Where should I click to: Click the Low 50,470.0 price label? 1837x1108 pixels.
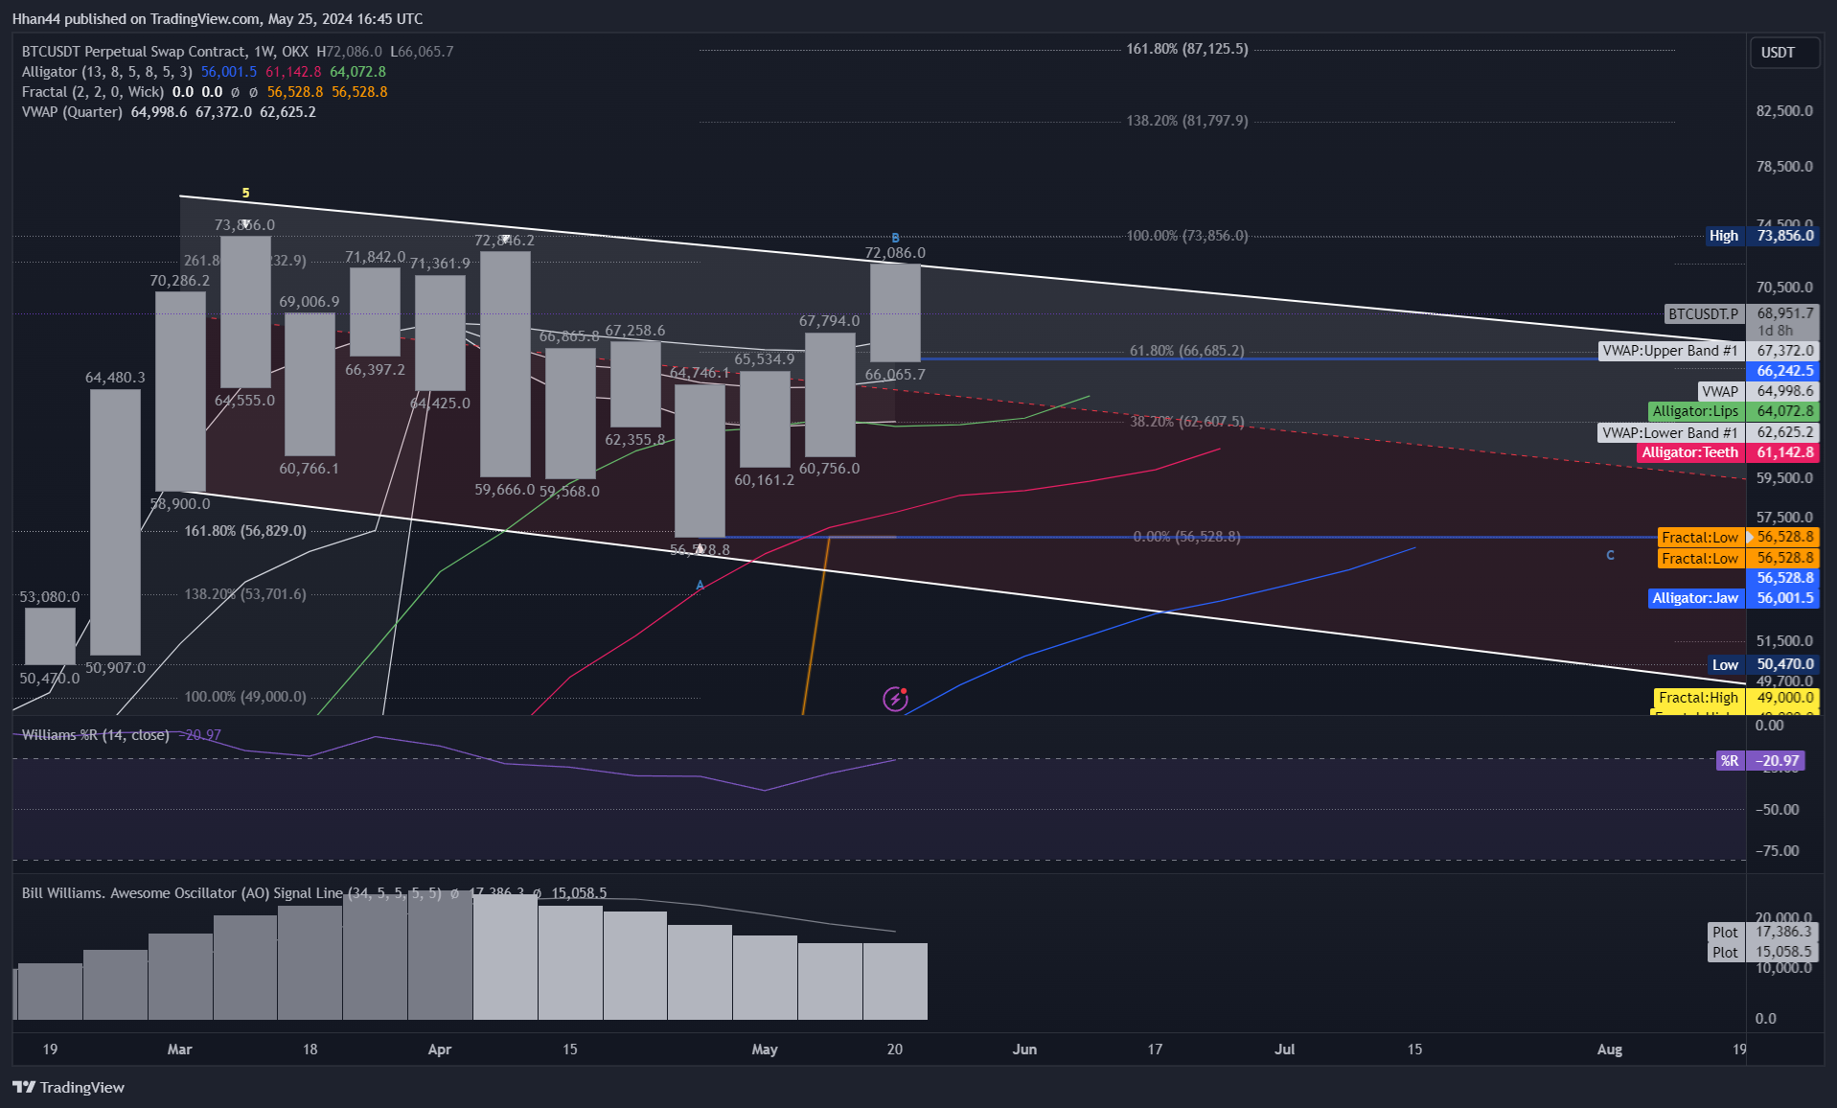1764,664
